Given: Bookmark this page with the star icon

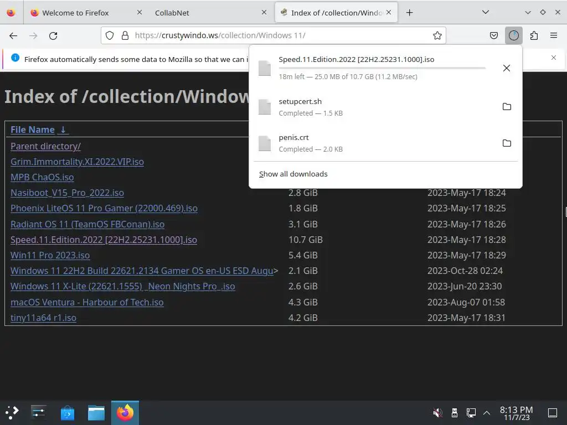Looking at the screenshot, I should click(x=437, y=35).
